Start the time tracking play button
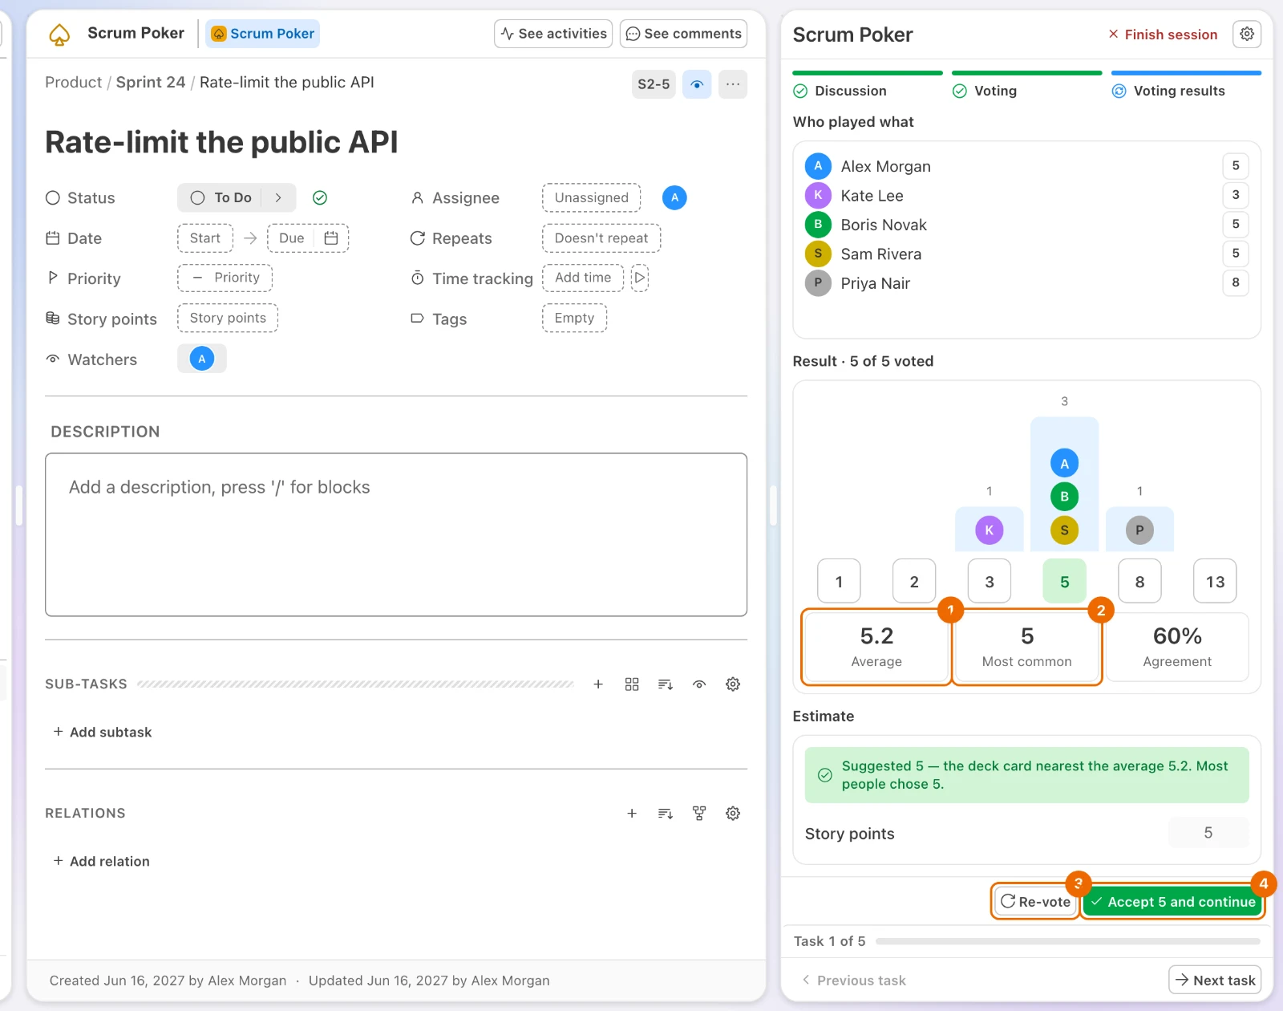Screen dimensions: 1283x1011 pyautogui.click(x=639, y=278)
